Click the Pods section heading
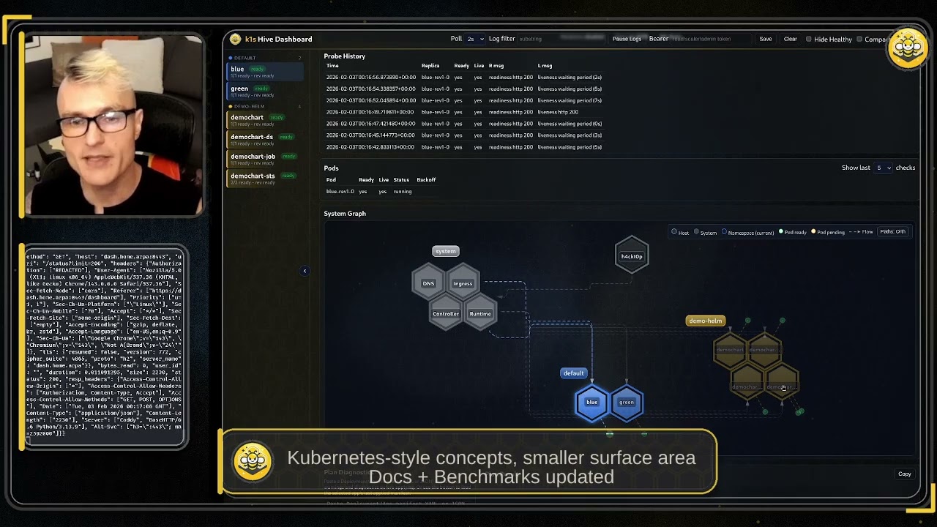 click(331, 168)
